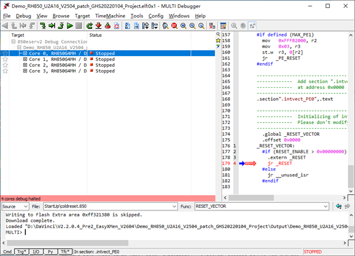Click the gray navigate-forward arrow near Func
The height and width of the screenshot is (256, 355).
pos(347,206)
